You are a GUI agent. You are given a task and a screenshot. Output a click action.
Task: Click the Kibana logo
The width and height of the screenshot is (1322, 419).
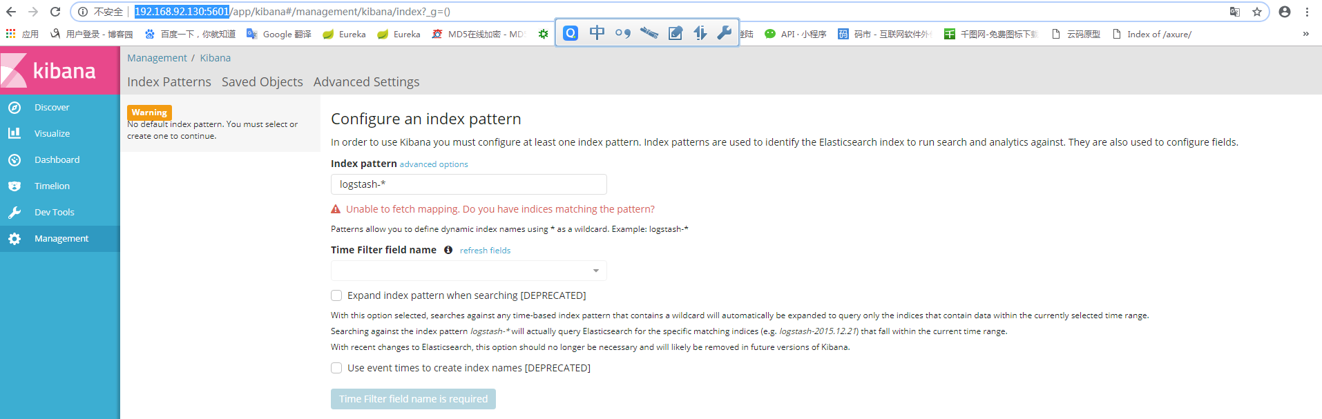tap(60, 70)
